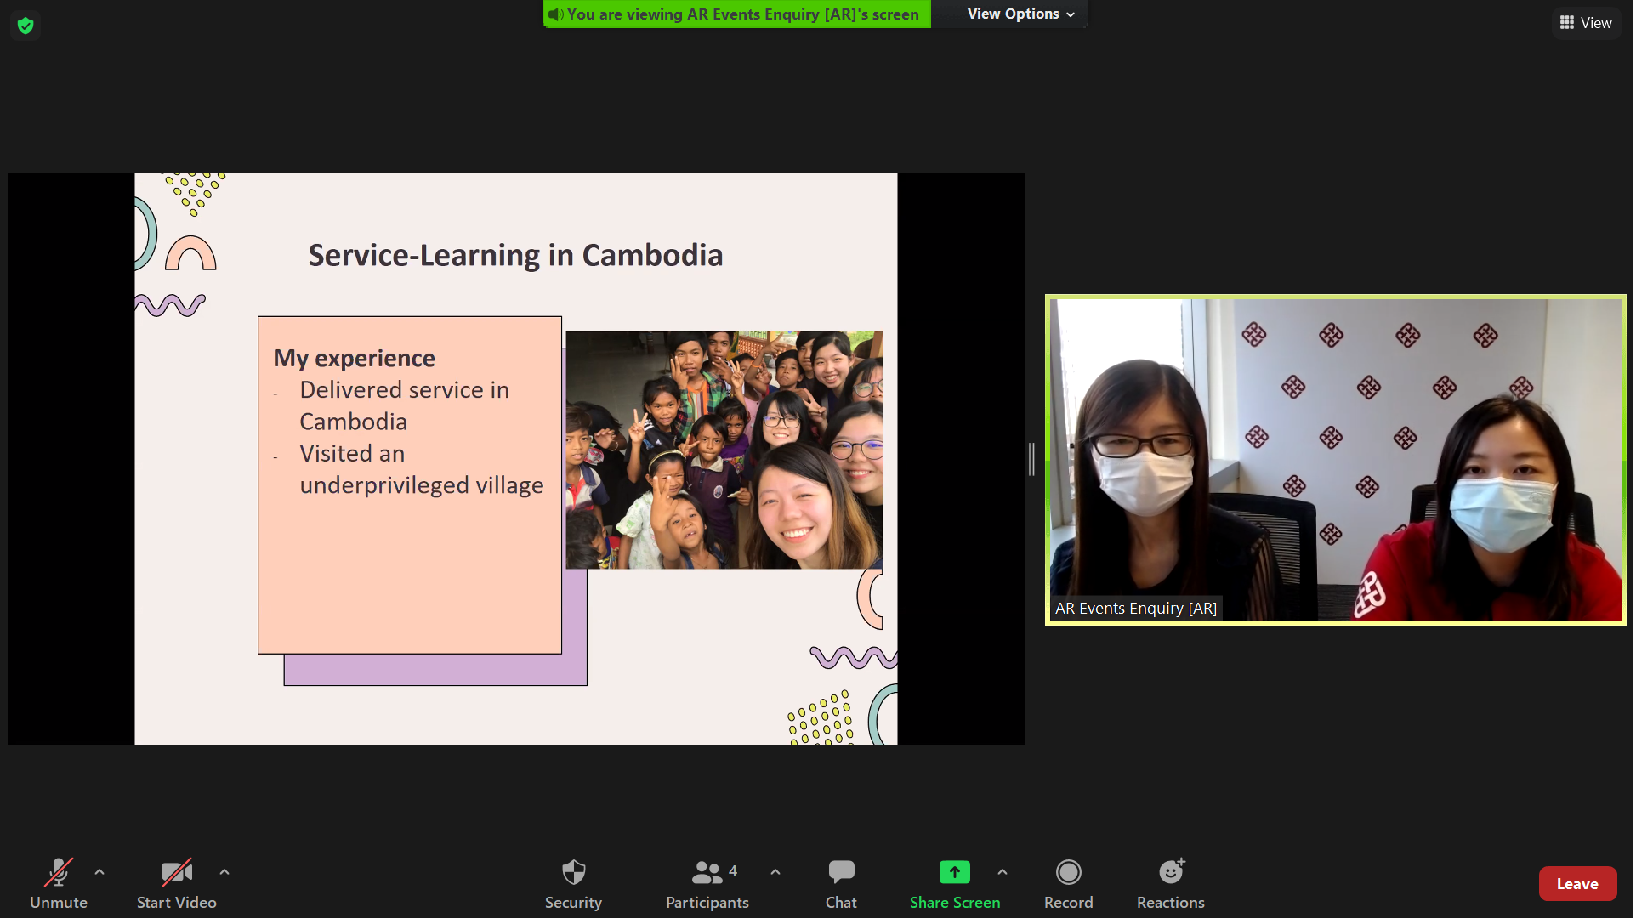Open the Chat panel
1636x918 pixels.
point(842,882)
